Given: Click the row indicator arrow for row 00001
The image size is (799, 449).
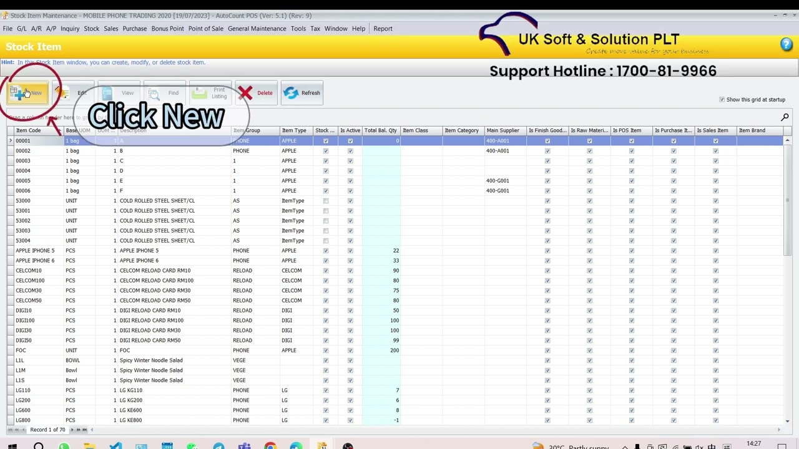Looking at the screenshot, I should pos(11,141).
